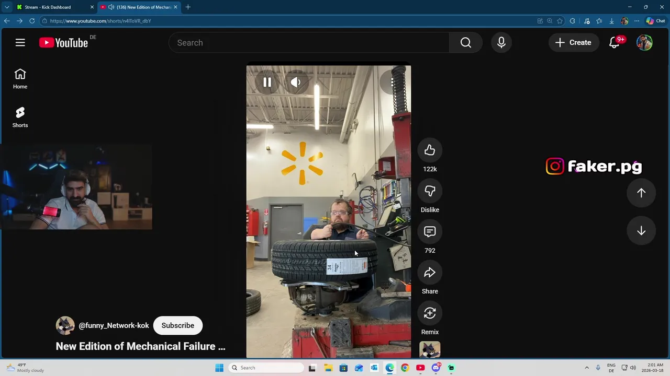Open Home in YouTube sidebar

20,79
